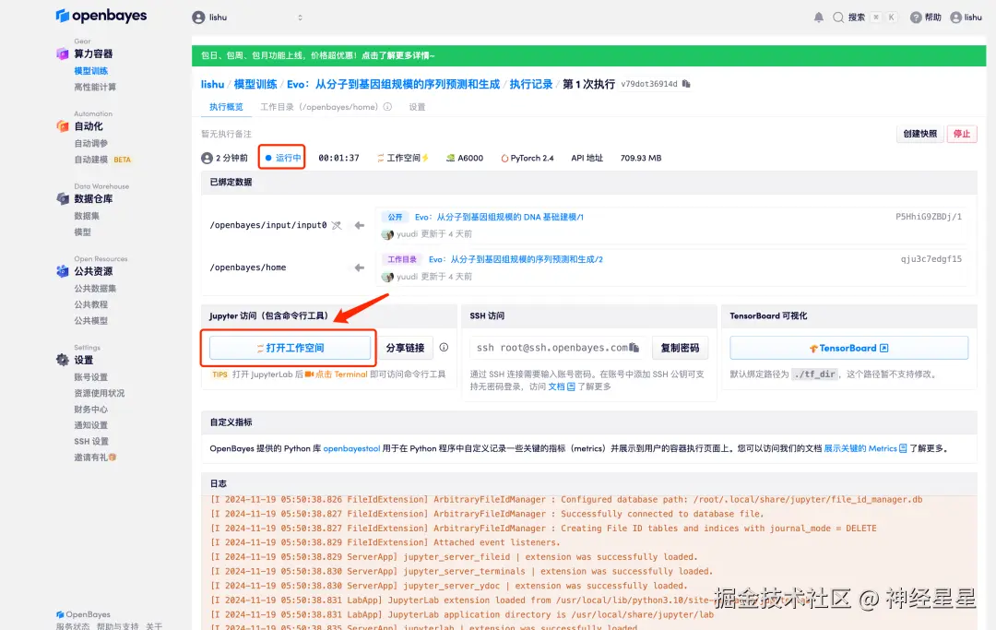This screenshot has height=630, width=996.
Task: Open the Evo DNA 基础建模/1 dataset link
Action: point(499,217)
